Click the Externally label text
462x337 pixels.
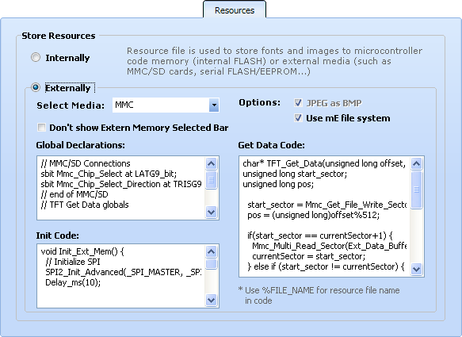pyautogui.click(x=68, y=88)
